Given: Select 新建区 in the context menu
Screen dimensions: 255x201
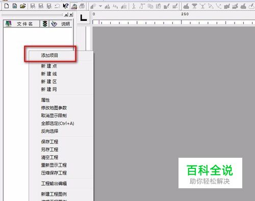Looking at the screenshot, I should tap(49, 81).
